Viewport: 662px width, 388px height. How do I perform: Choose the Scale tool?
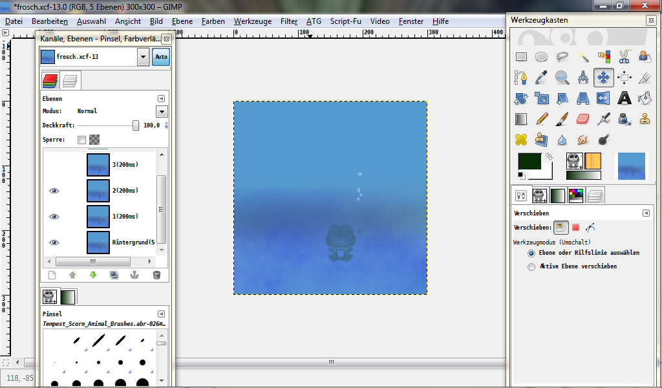[x=542, y=98]
